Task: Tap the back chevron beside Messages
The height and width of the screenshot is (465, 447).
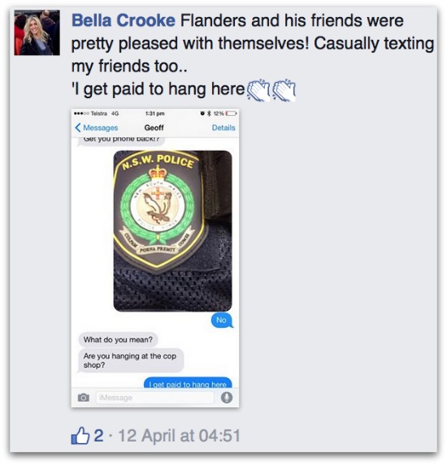Action: [78, 128]
